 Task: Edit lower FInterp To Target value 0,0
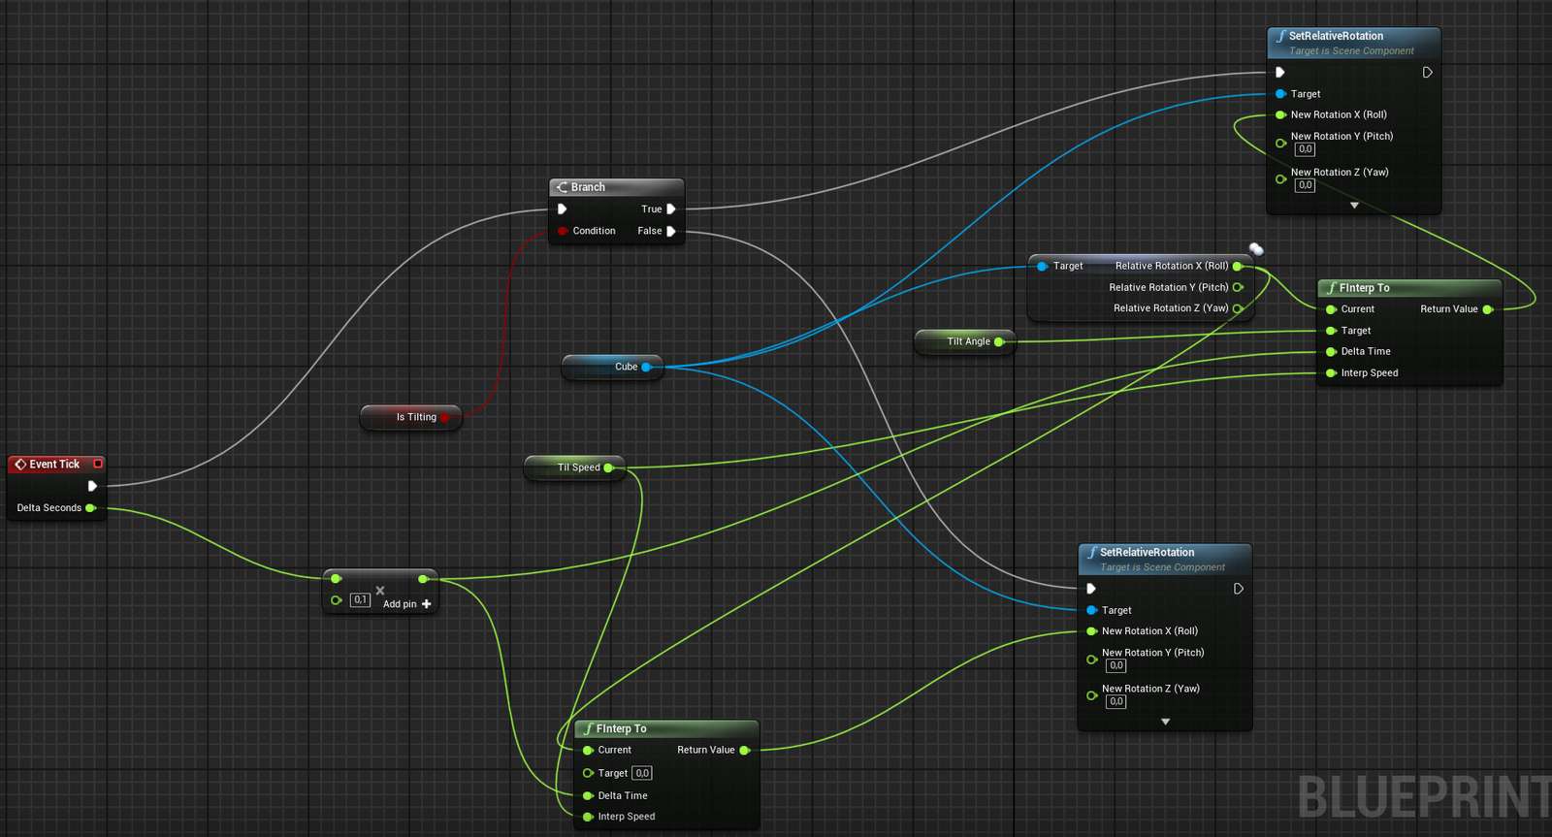coord(642,773)
